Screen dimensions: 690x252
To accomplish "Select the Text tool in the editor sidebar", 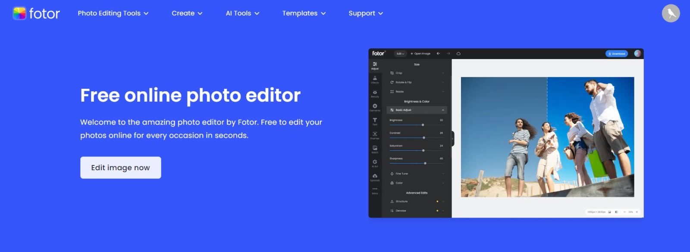I will pyautogui.click(x=375, y=121).
